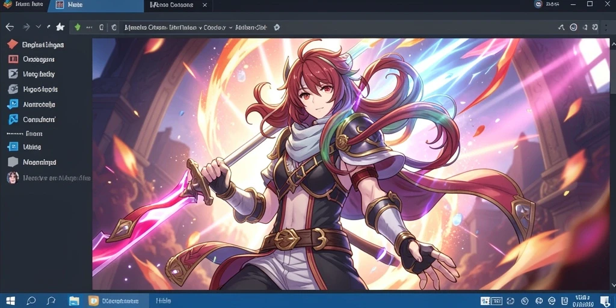This screenshot has width=616, height=308.
Task: Open the sidebar item with the blue chat bubble icon
Action: click(x=31, y=105)
